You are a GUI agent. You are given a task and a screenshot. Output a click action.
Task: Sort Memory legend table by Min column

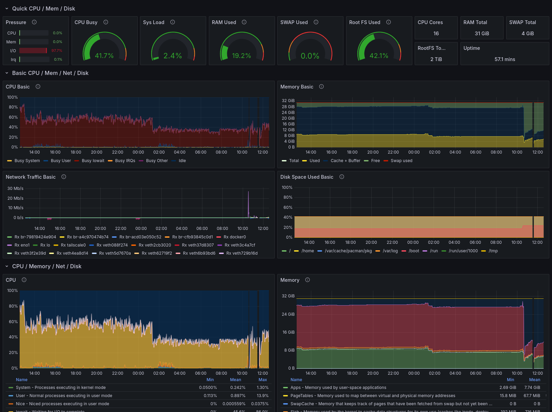510,380
